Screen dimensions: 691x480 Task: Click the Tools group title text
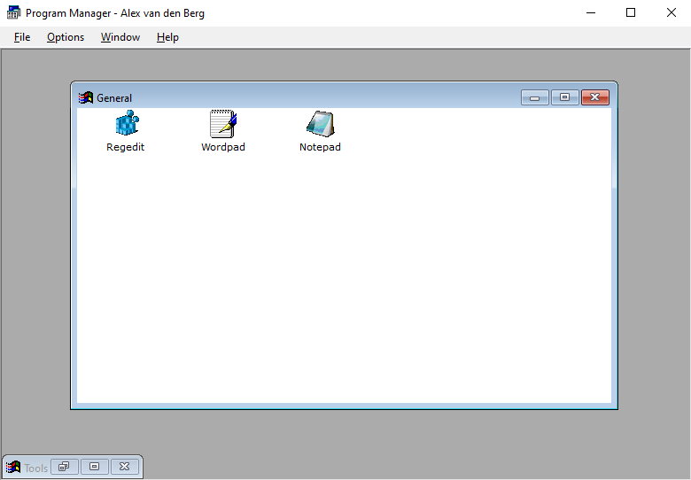35,468
